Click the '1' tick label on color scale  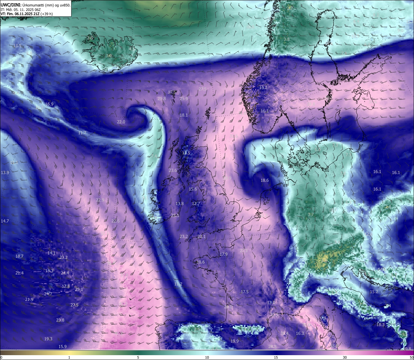tap(69, 357)
